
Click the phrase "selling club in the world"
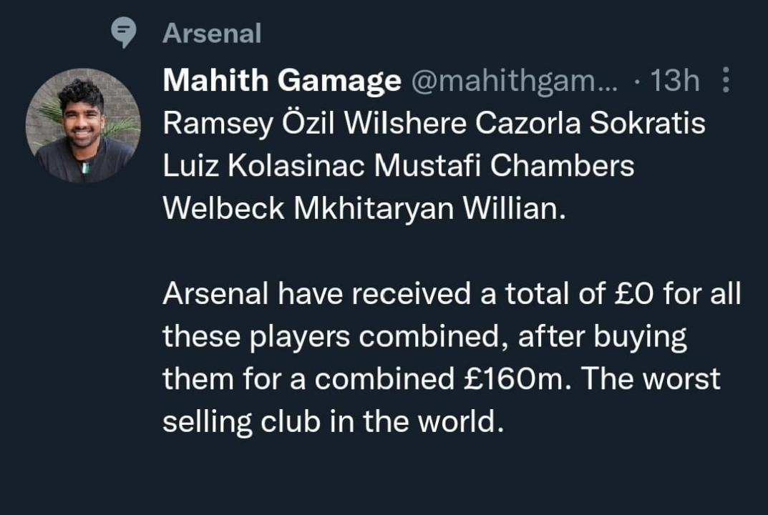click(329, 422)
